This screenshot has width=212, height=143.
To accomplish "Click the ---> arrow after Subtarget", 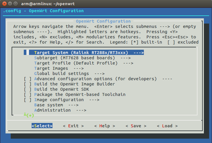I will coord(126,58).
